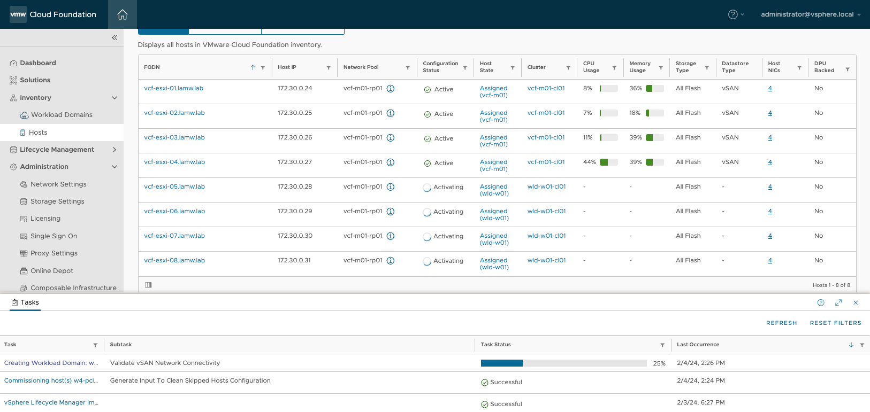Open network pool info for vcf-esxi-05
The height and width of the screenshot is (412, 870).
pos(391,187)
